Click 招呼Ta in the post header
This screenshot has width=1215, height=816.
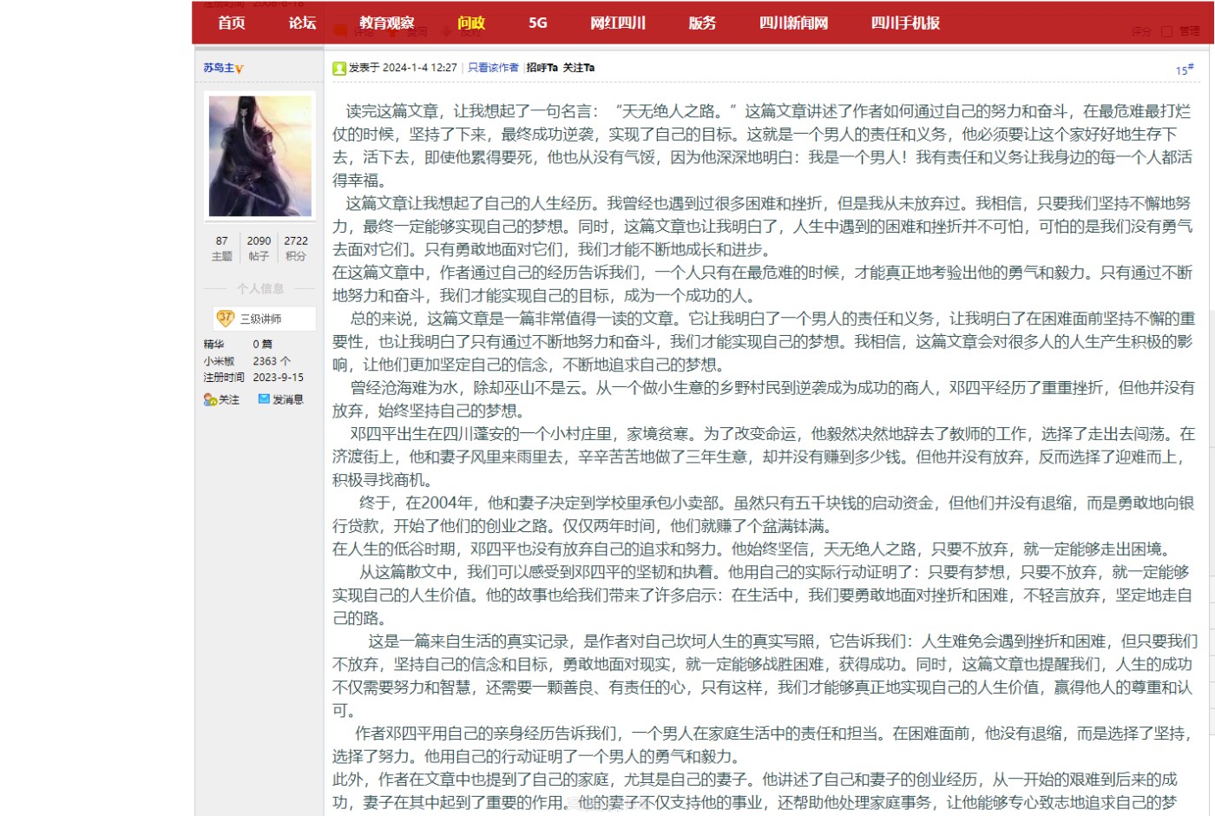[542, 68]
